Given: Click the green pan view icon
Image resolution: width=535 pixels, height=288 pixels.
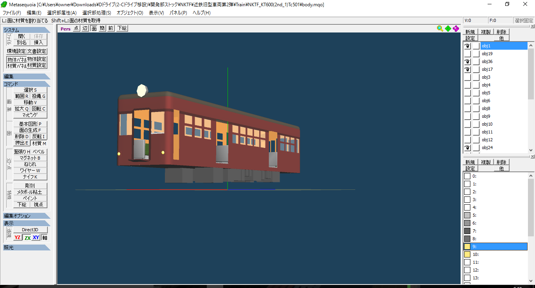Looking at the screenshot, I should (x=448, y=28).
